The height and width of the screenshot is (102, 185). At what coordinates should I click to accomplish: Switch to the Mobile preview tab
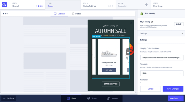(77, 14)
